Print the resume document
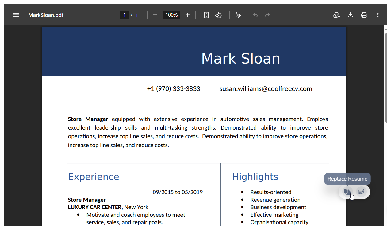The height and width of the screenshot is (226, 387). tap(364, 15)
